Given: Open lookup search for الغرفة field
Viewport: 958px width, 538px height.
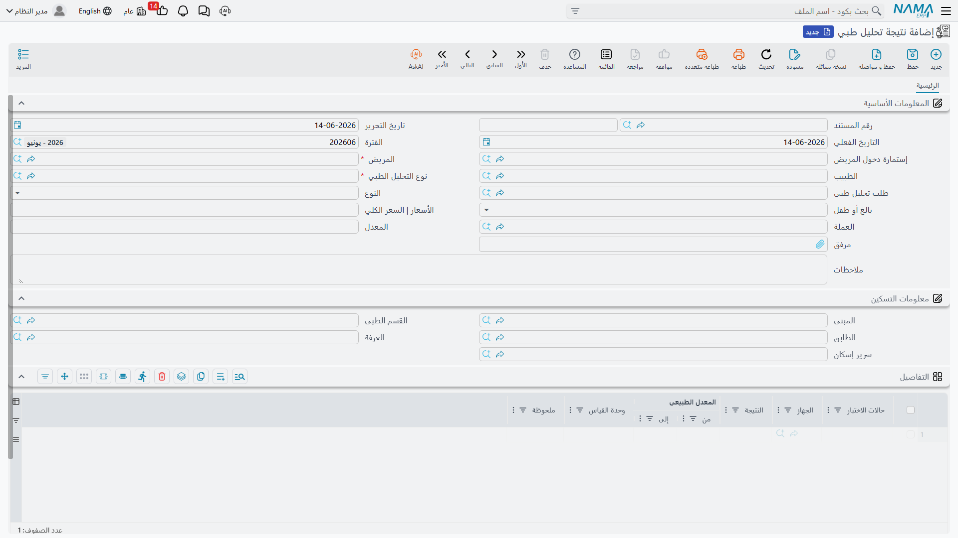Looking at the screenshot, I should pos(17,337).
